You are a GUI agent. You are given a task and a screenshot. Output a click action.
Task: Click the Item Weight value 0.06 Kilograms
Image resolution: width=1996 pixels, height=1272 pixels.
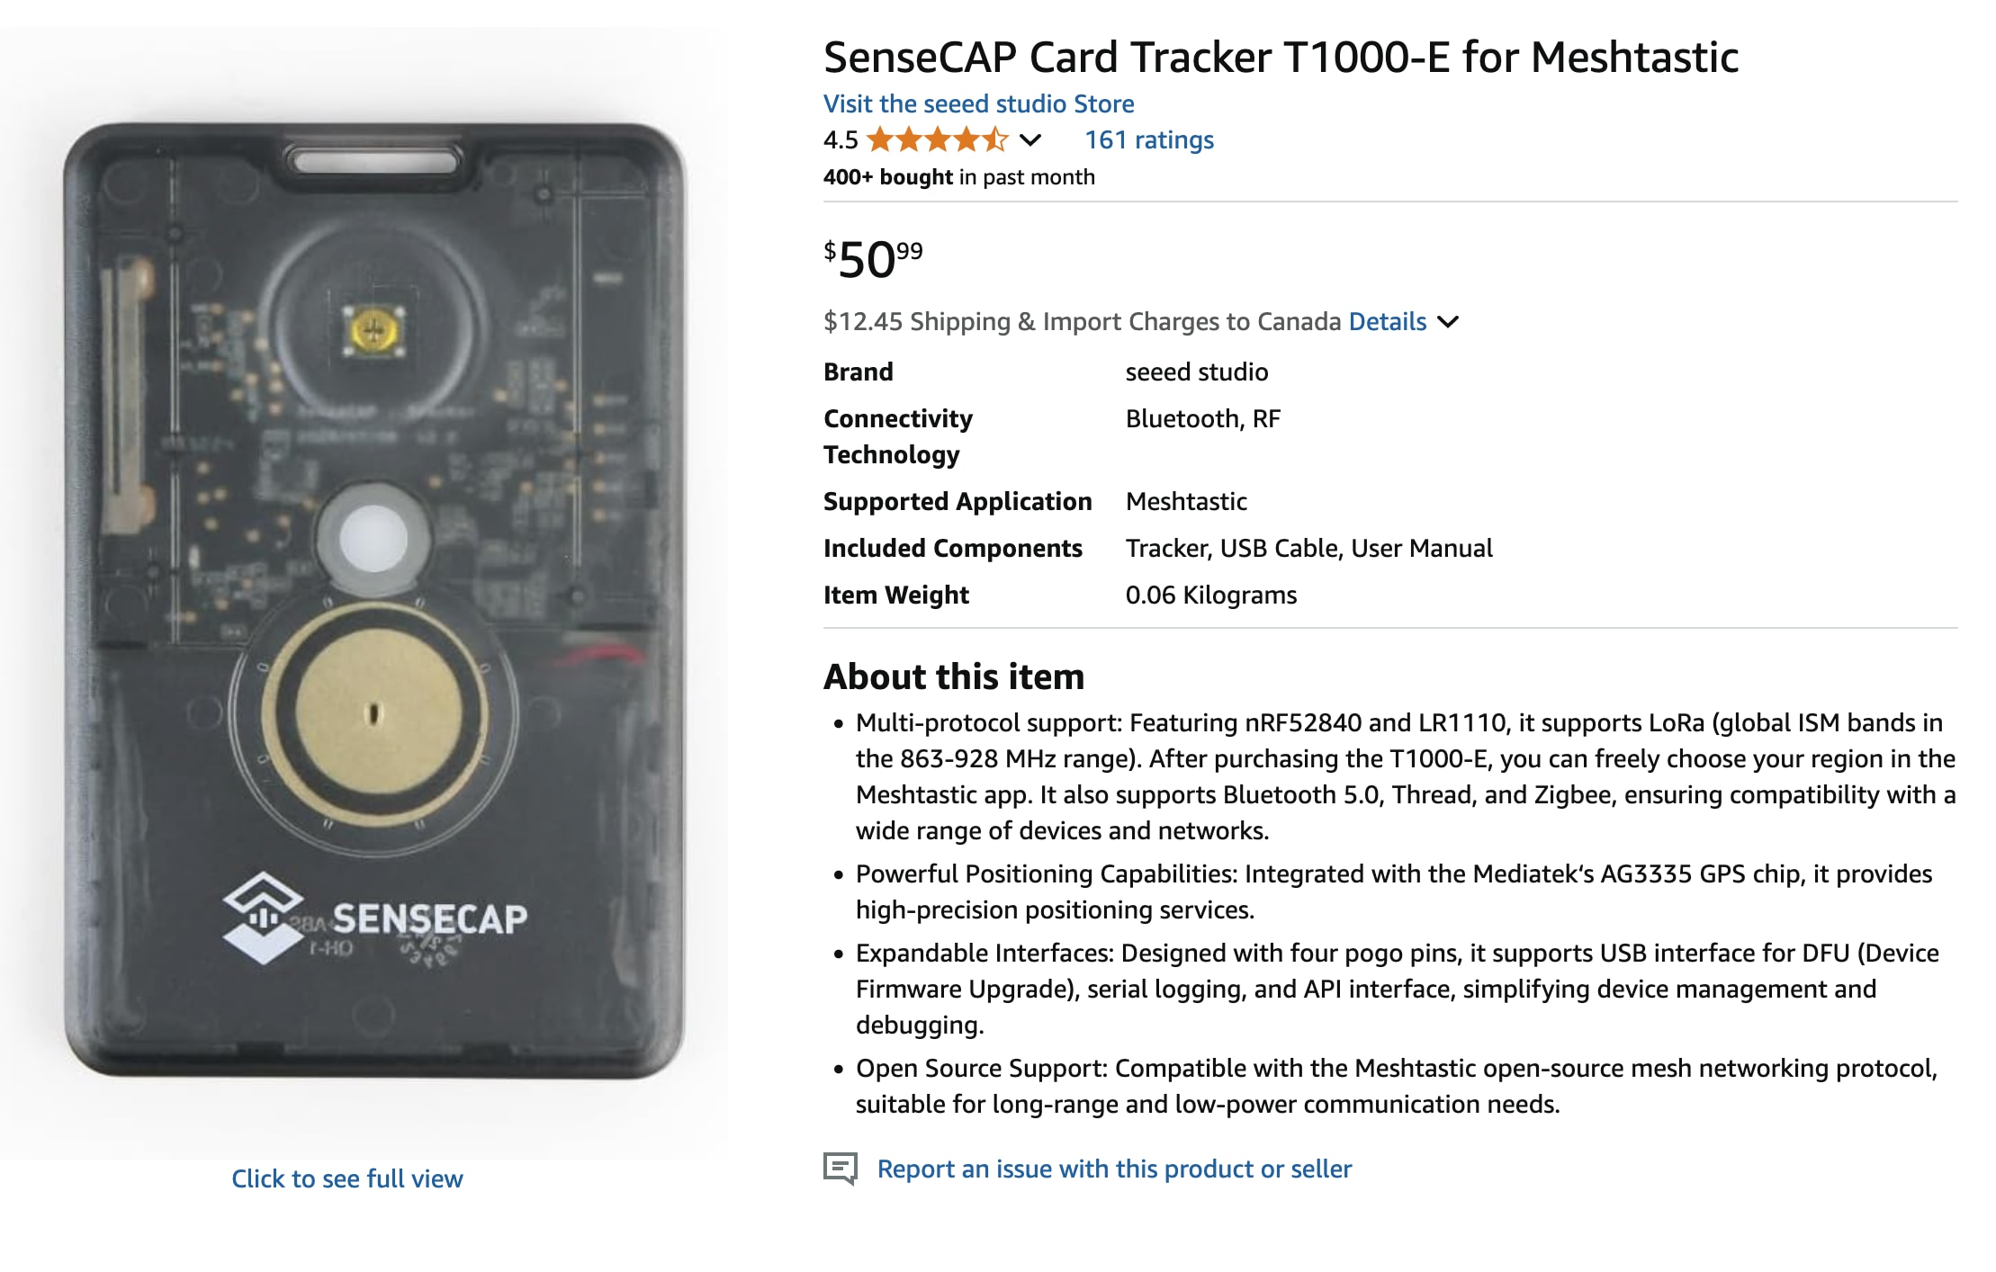click(x=1210, y=596)
